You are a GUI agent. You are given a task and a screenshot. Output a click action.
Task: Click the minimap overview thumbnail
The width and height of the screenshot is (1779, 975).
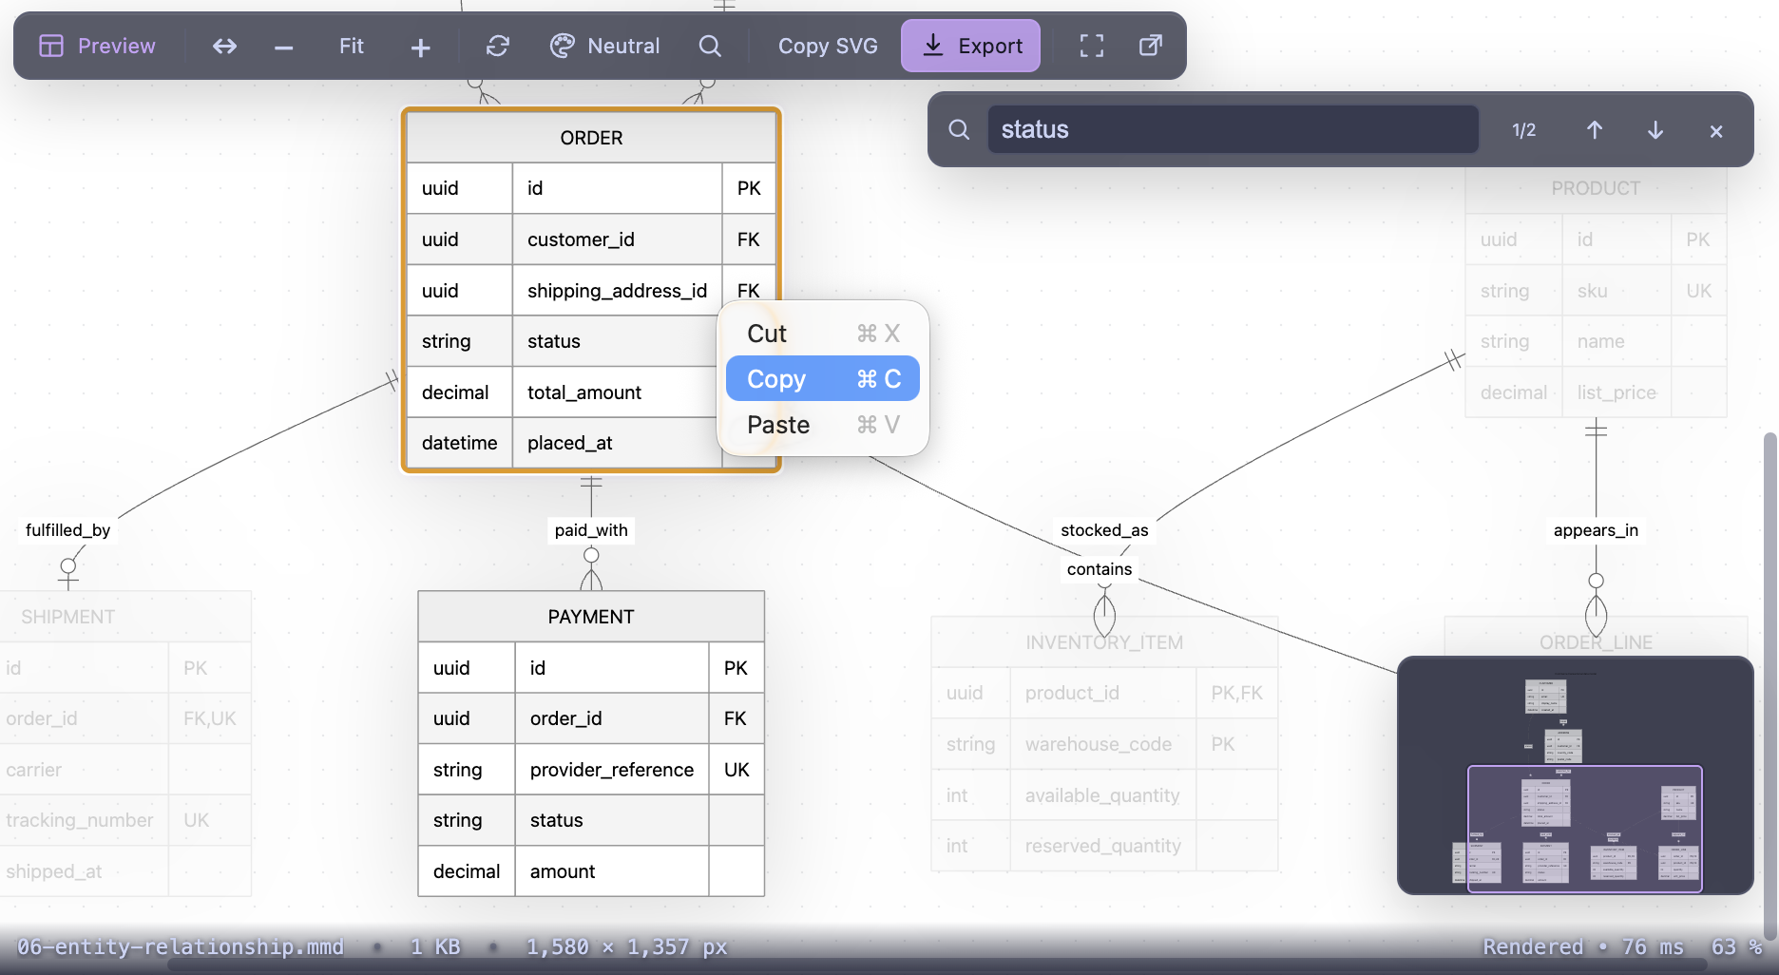[1575, 775]
